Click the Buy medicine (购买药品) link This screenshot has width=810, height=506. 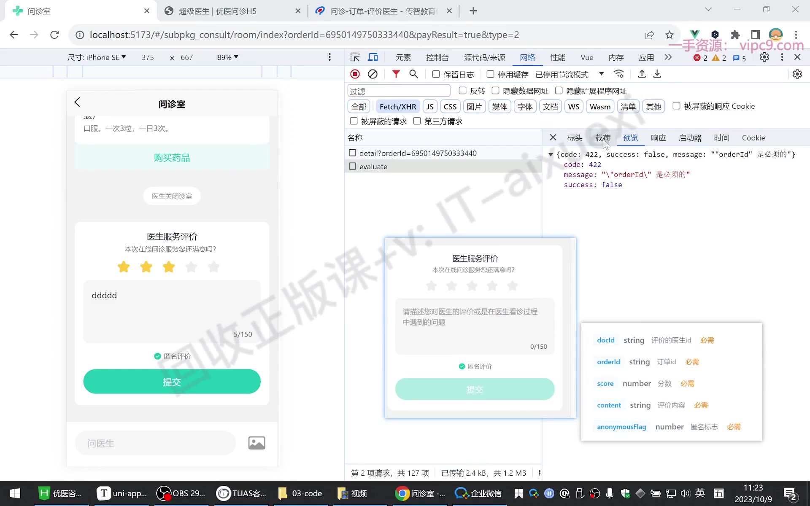coord(172,158)
